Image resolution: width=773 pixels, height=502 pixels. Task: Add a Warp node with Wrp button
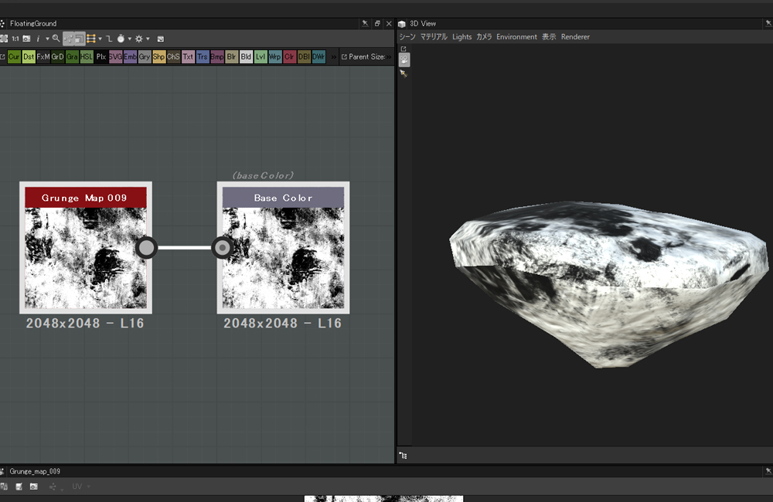pyautogui.click(x=275, y=56)
